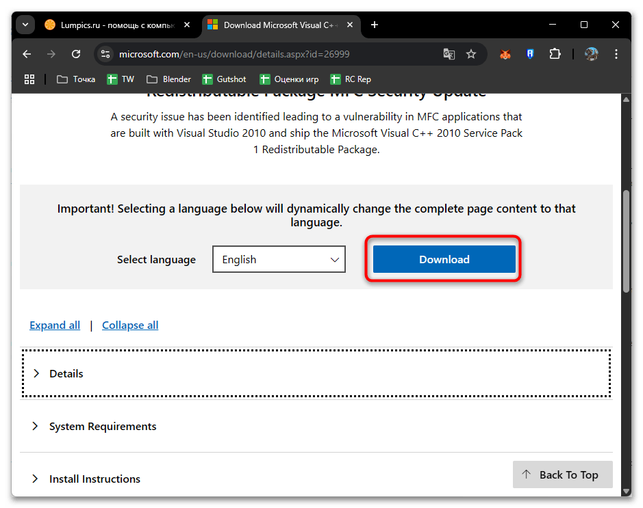Expand the Details section

(x=316, y=373)
